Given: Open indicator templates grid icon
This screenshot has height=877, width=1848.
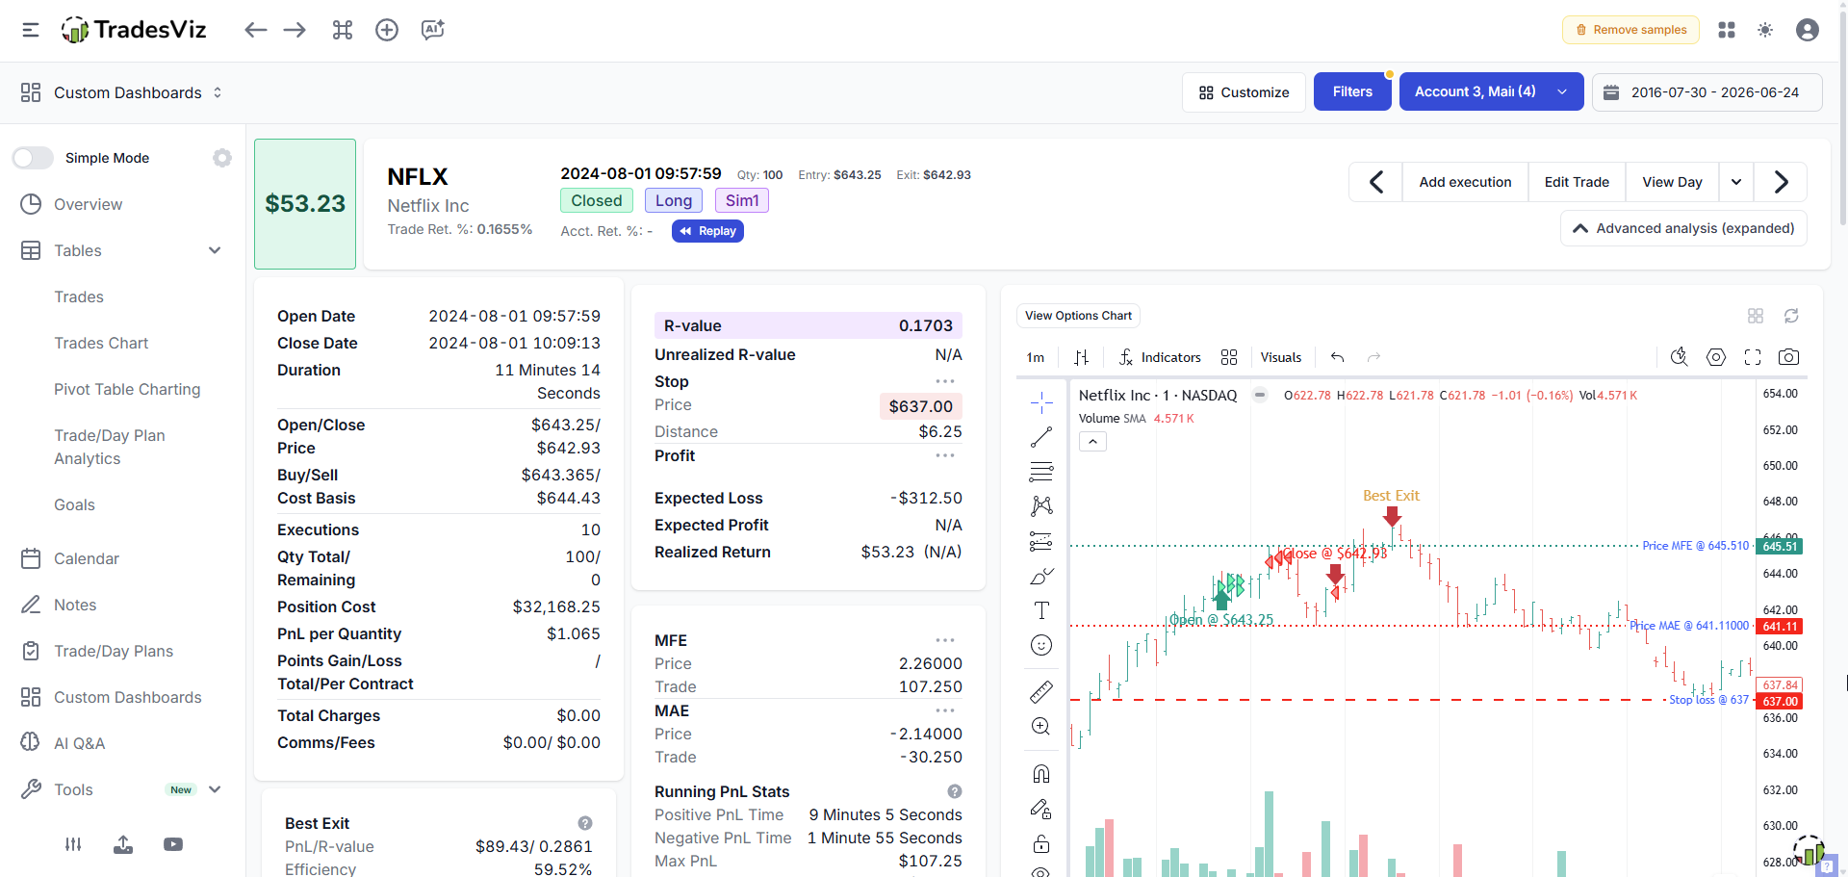Looking at the screenshot, I should tap(1229, 357).
